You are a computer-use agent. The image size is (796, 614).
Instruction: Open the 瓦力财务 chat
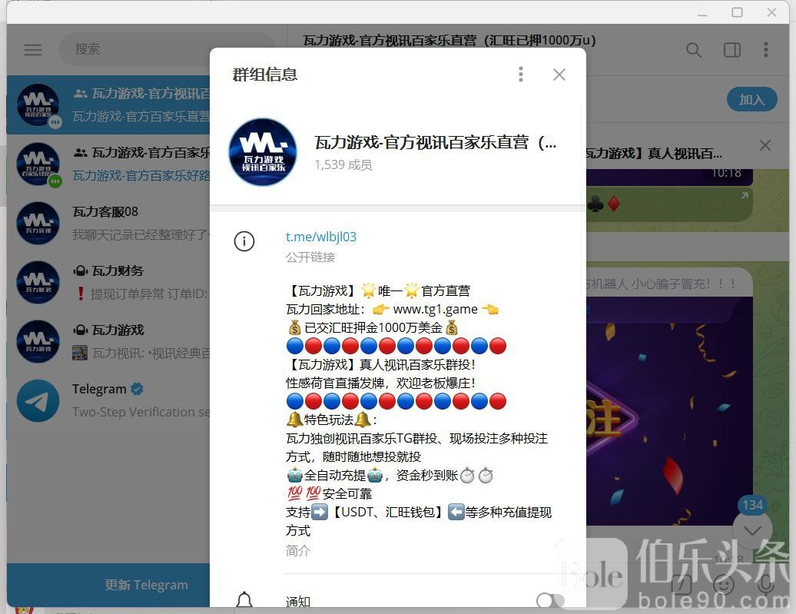[x=108, y=282]
